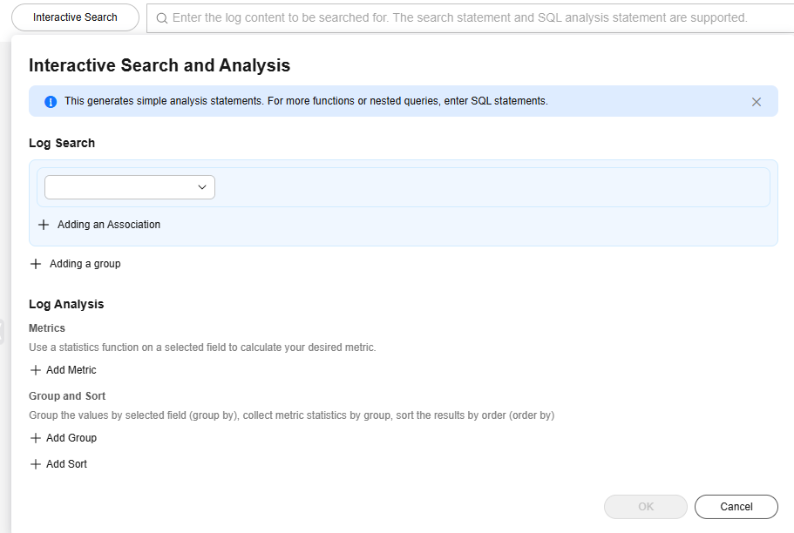
Task: Open the Interactive Search panel button
Action: (x=75, y=17)
